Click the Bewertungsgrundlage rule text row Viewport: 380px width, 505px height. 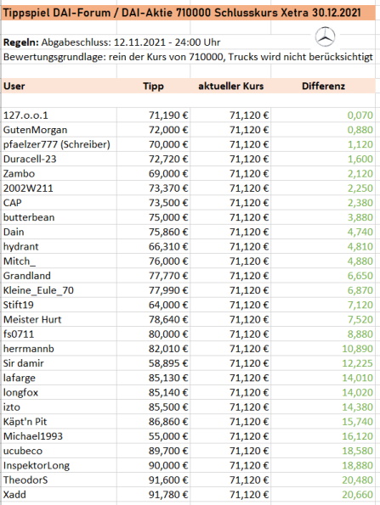188,57
